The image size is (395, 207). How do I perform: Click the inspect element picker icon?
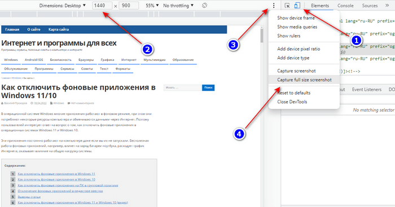(287, 6)
